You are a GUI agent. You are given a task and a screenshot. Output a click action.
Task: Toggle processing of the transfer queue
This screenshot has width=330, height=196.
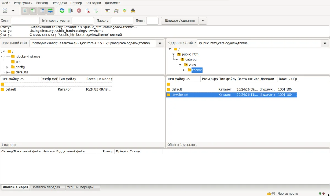click(x=70, y=11)
